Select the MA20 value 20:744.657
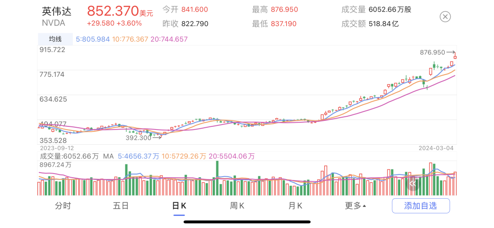Image resolution: width=494 pixels, height=228 pixels. [169, 39]
